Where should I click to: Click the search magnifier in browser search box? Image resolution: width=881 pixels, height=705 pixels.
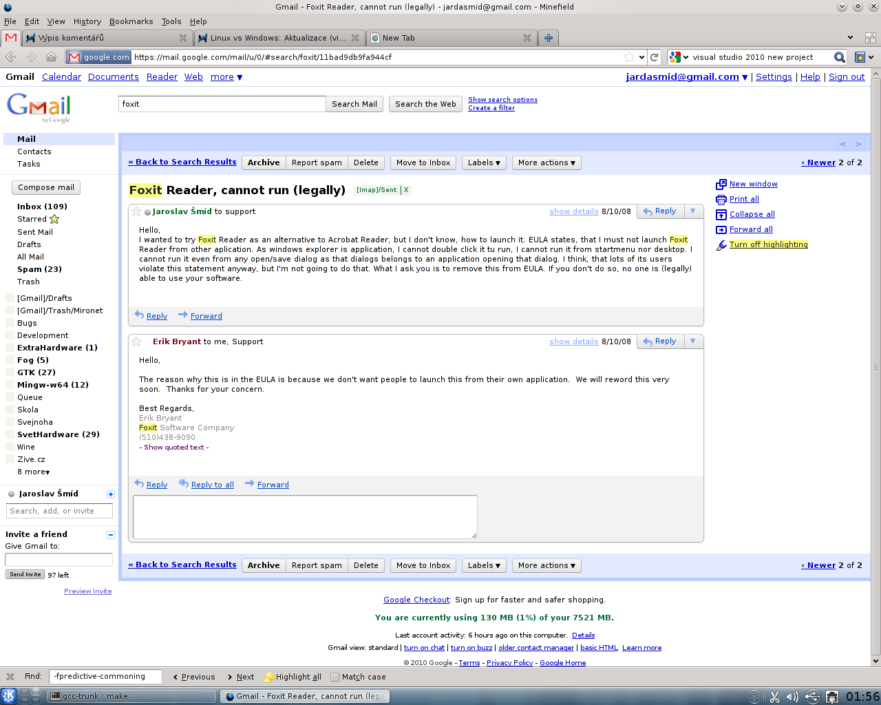[x=840, y=57]
